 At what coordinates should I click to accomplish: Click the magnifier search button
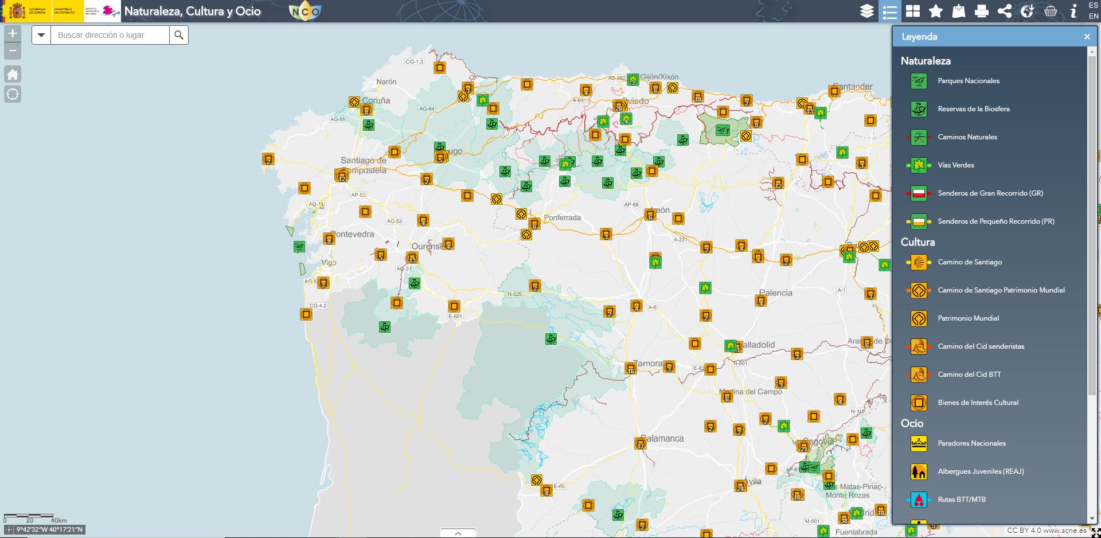[179, 35]
